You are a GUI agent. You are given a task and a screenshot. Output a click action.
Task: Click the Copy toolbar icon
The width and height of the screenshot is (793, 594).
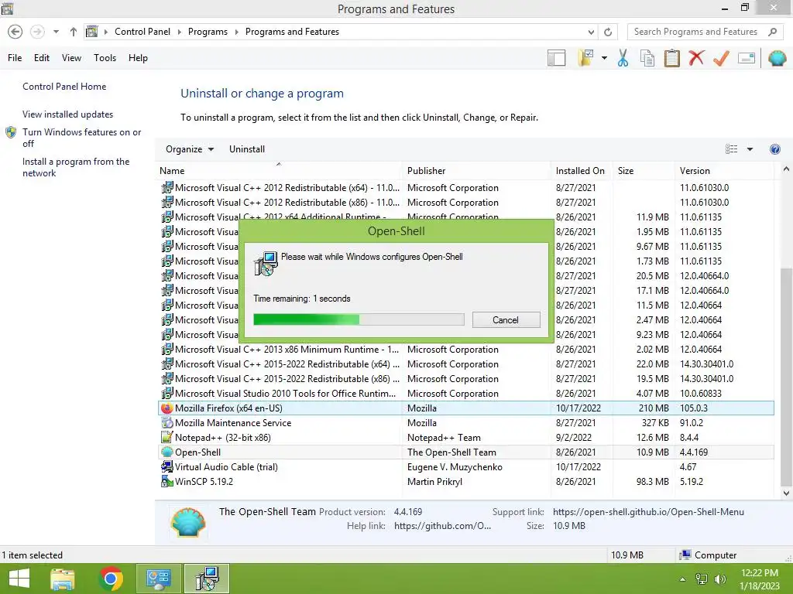[647, 58]
